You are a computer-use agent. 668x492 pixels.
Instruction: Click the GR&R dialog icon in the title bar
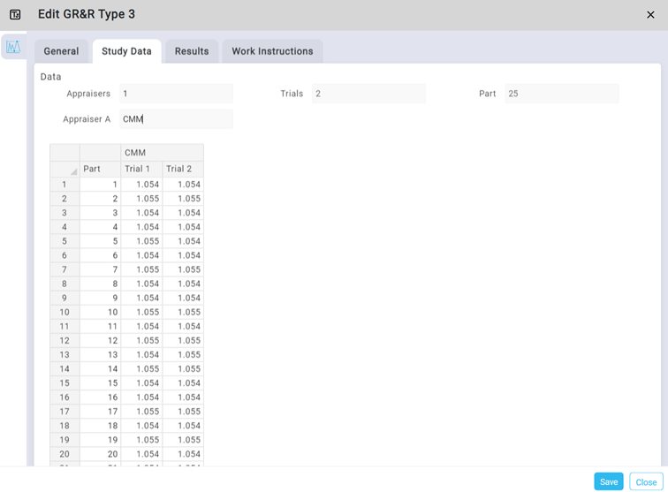coord(15,15)
